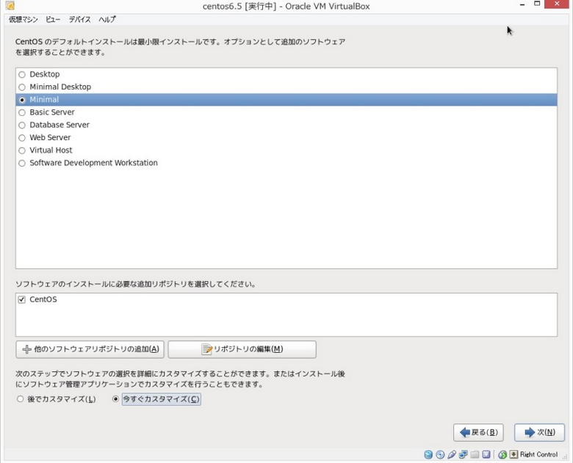Image resolution: width=573 pixels, height=463 pixels.
Task: Go back with 戻る(B) button
Action: (478, 433)
